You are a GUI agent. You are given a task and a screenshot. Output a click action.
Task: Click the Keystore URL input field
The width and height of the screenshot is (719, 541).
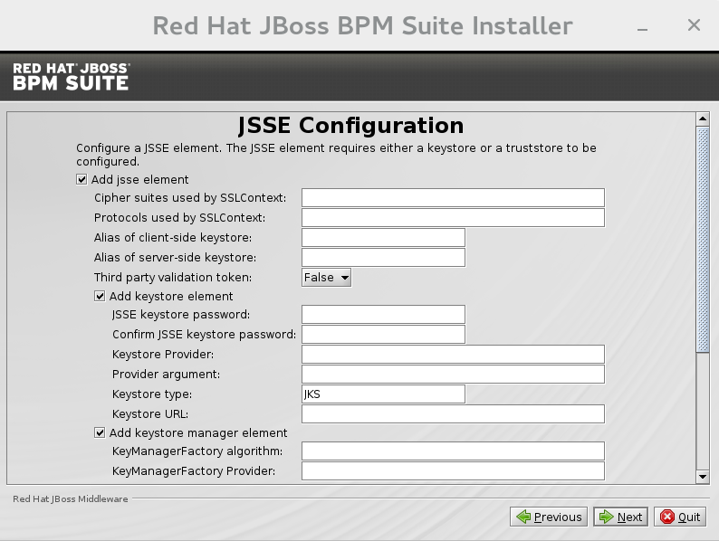453,413
